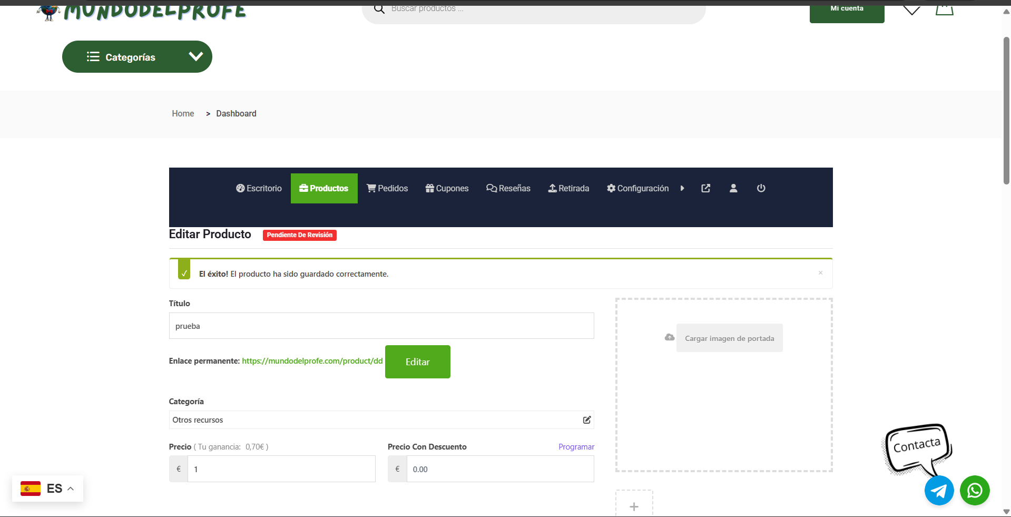Expand the Configuración submenu arrow
Viewport: 1011px width, 517px height.
(682, 188)
